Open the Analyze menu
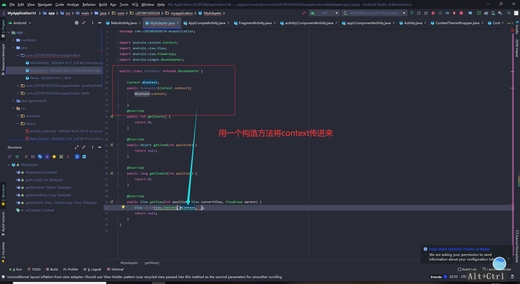Image resolution: width=520 pixels, height=284 pixels. (73, 4)
